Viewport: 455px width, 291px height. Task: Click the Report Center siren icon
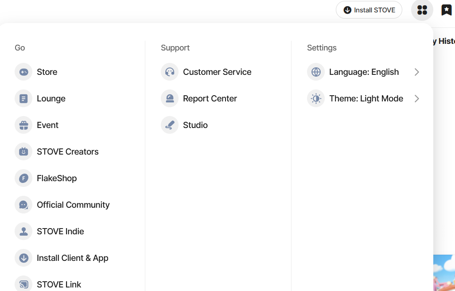pos(170,98)
